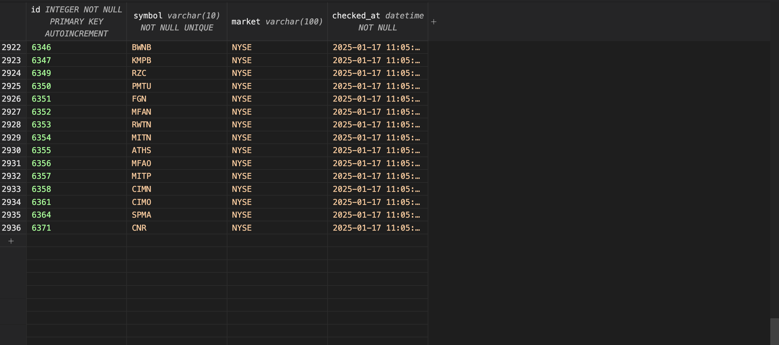
Task: Click id cell 6356
Action: (76, 163)
